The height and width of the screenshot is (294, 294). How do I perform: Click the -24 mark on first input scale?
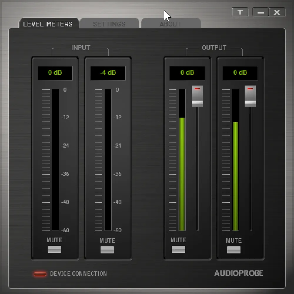(65, 146)
